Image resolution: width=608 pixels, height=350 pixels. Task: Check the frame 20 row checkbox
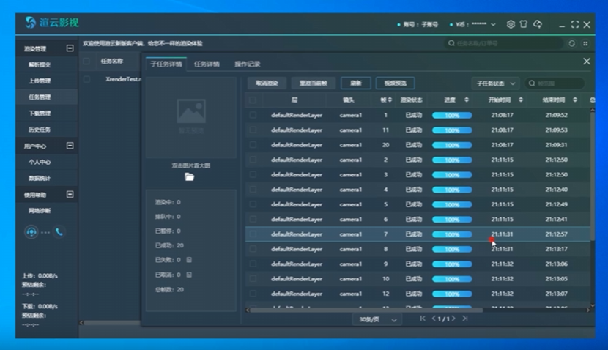click(253, 145)
